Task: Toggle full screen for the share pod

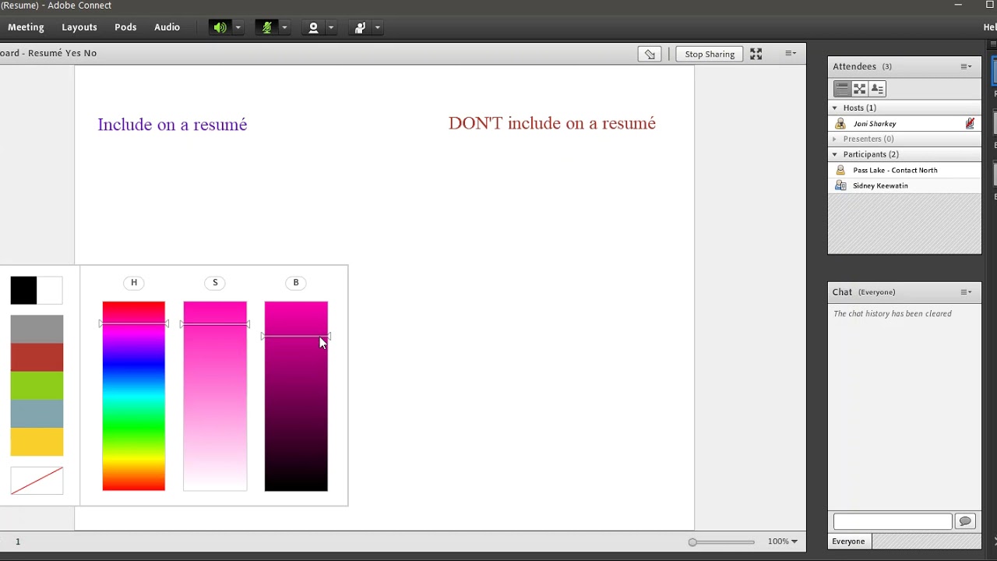Action: pyautogui.click(x=756, y=54)
